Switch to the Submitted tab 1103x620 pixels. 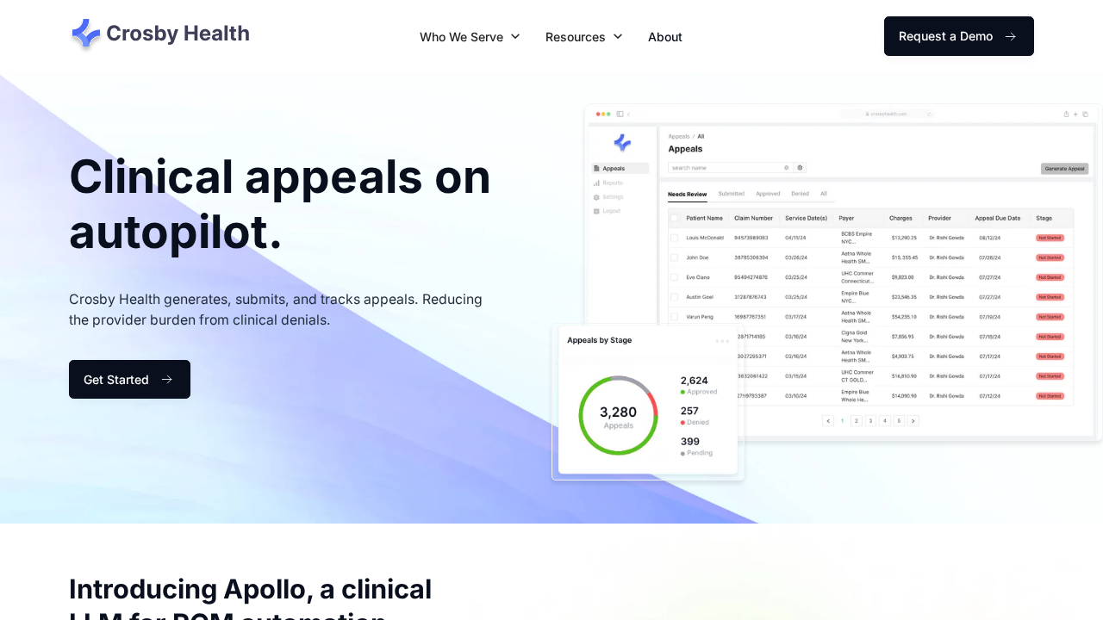[x=732, y=194]
